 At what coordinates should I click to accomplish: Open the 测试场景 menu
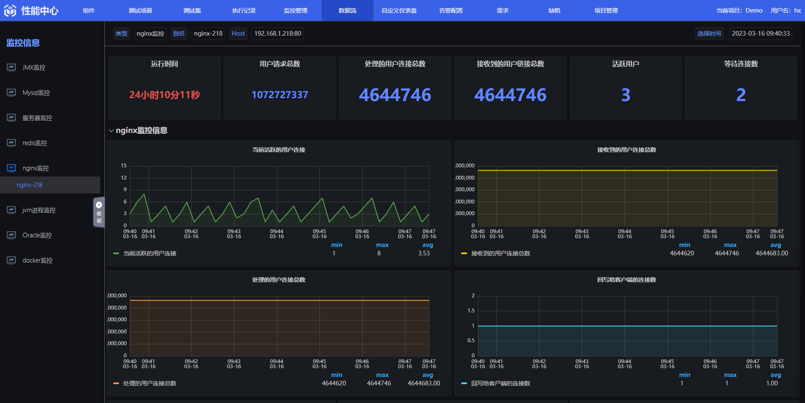[140, 10]
